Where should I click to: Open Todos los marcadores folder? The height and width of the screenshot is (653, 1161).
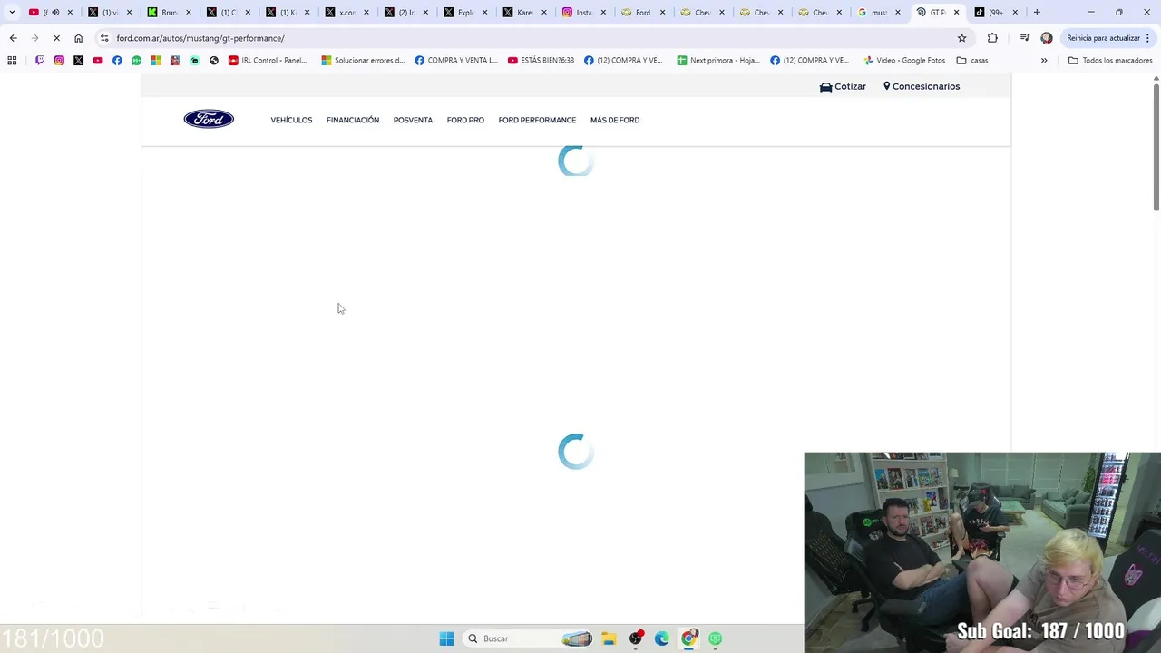point(1110,60)
